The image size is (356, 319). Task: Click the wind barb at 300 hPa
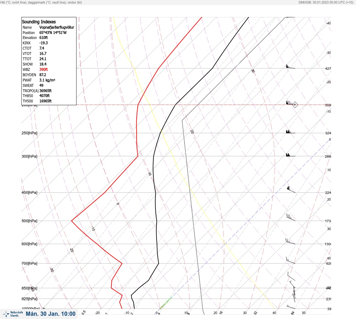[x=290, y=155]
